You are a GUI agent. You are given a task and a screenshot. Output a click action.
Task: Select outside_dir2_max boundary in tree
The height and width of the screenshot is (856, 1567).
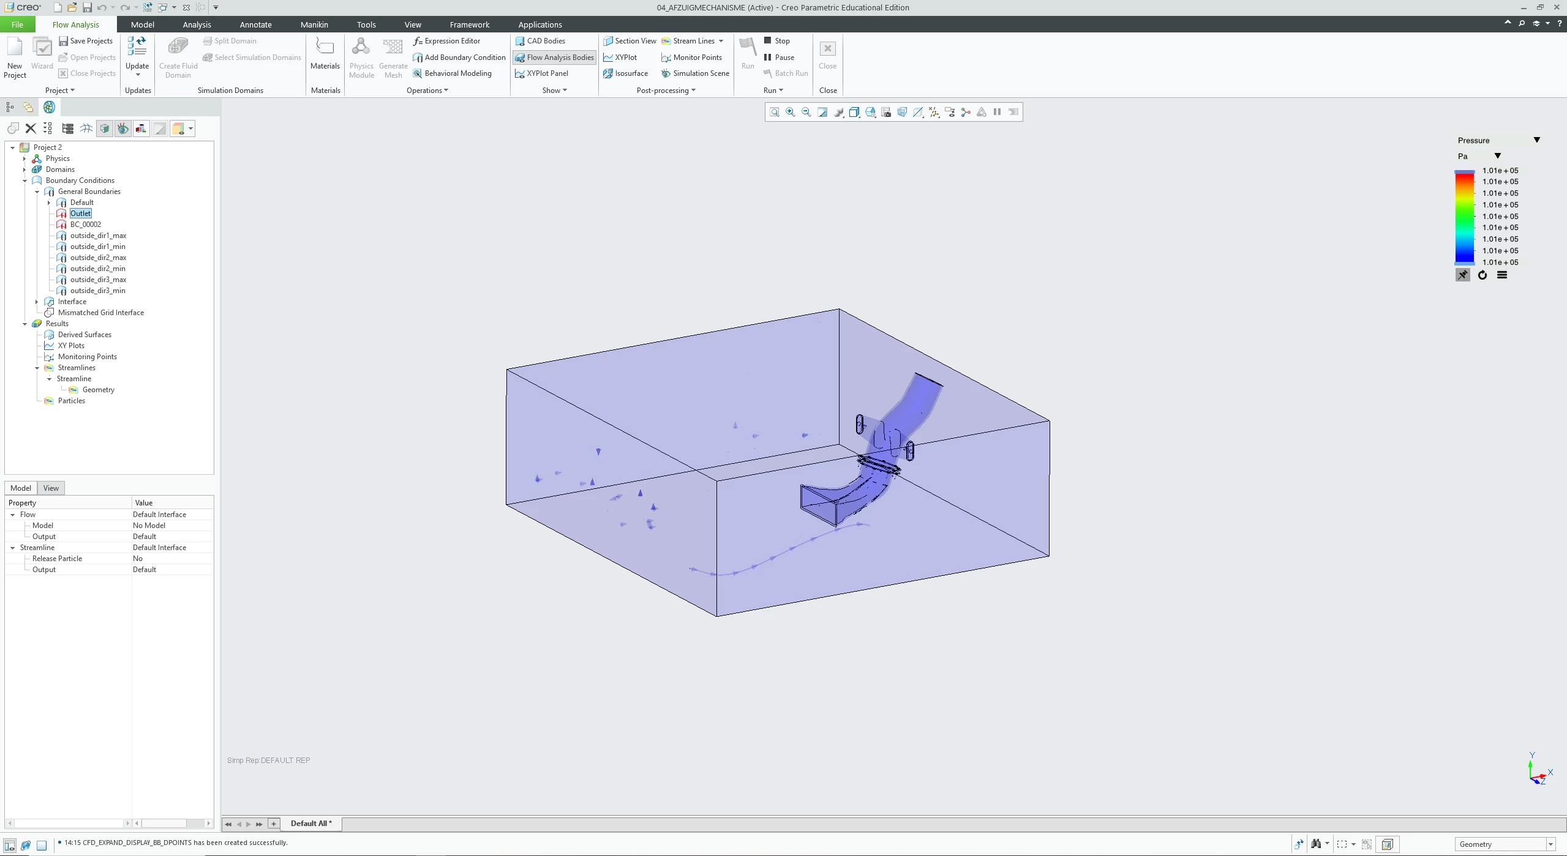[98, 258]
